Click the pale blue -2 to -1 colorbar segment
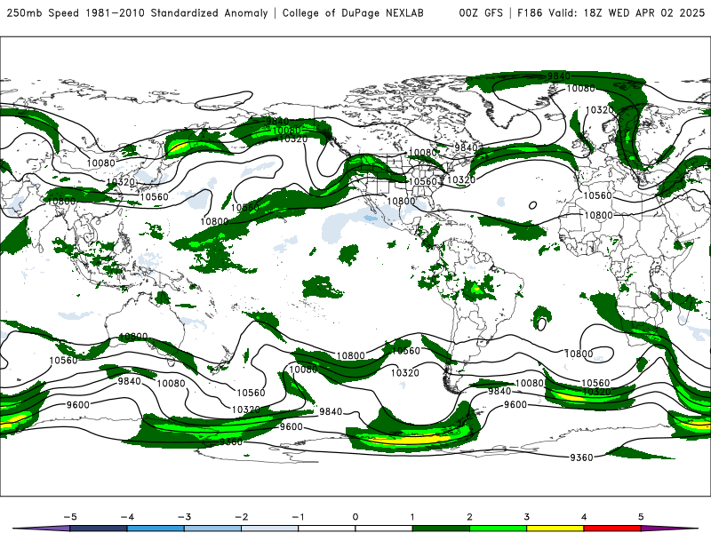 (x=270, y=529)
